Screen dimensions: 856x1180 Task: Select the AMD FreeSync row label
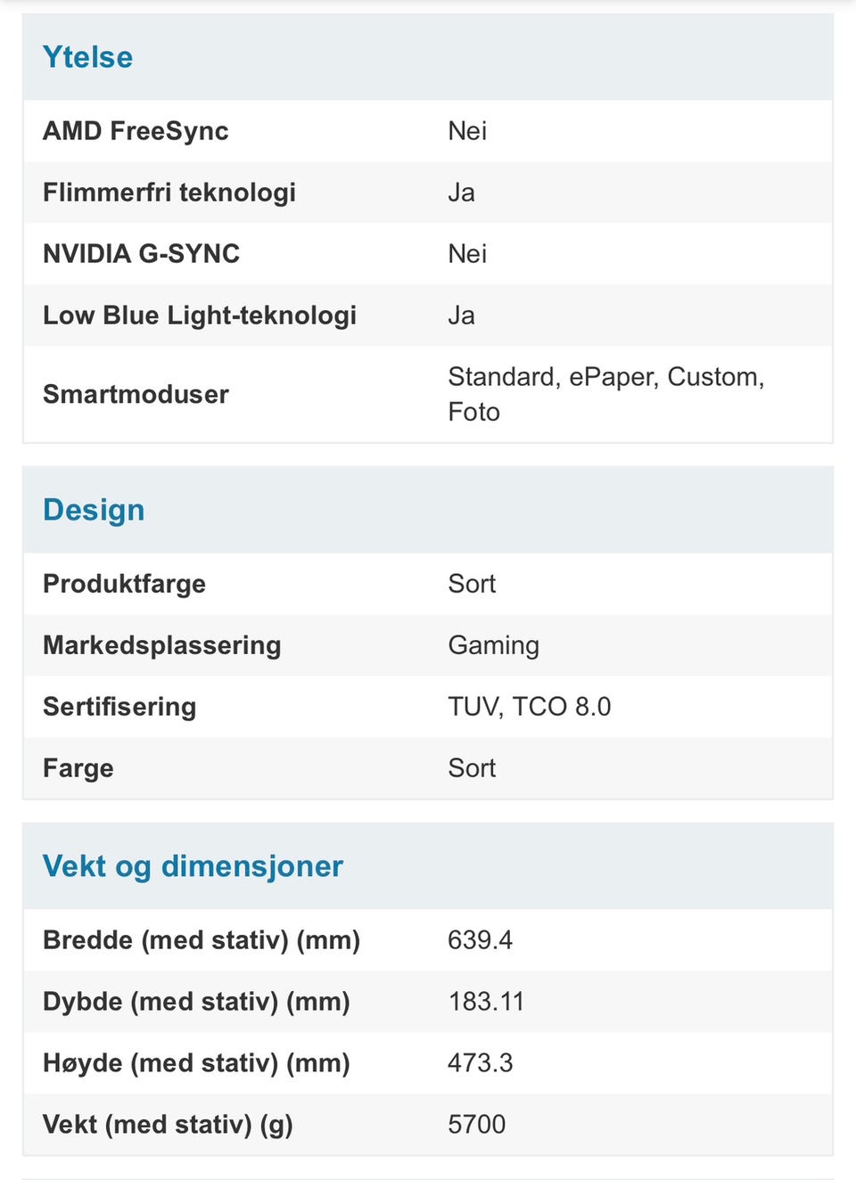coord(136,131)
